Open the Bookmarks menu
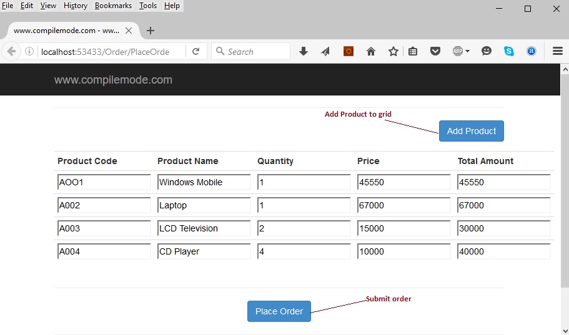 click(113, 6)
